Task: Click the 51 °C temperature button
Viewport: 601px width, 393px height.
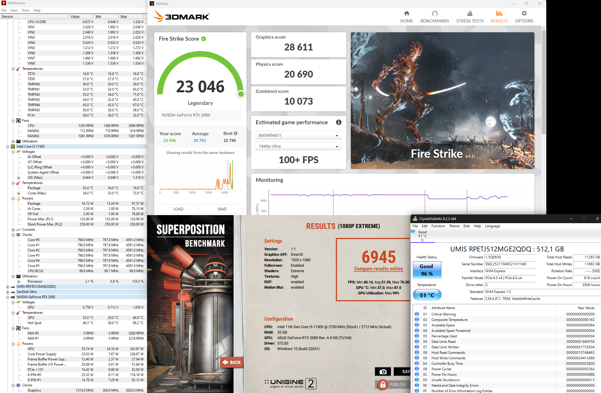Action: 427,295
